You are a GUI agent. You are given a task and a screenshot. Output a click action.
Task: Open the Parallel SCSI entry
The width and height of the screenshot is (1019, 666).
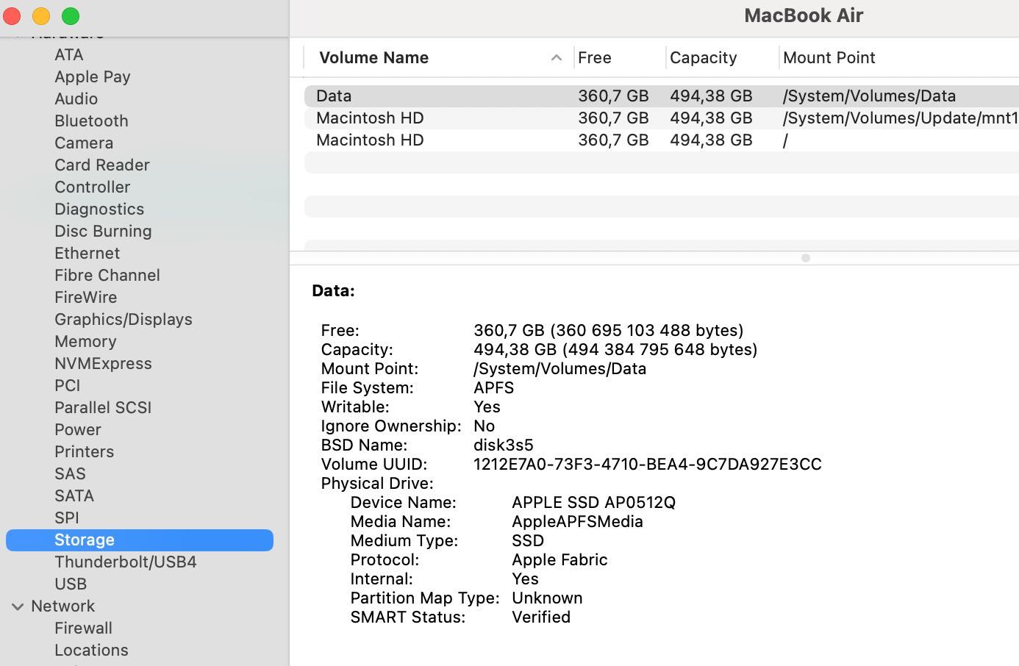point(103,407)
